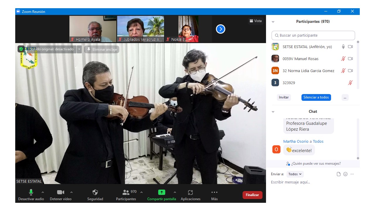Click the excelente! chat message

click(299, 150)
